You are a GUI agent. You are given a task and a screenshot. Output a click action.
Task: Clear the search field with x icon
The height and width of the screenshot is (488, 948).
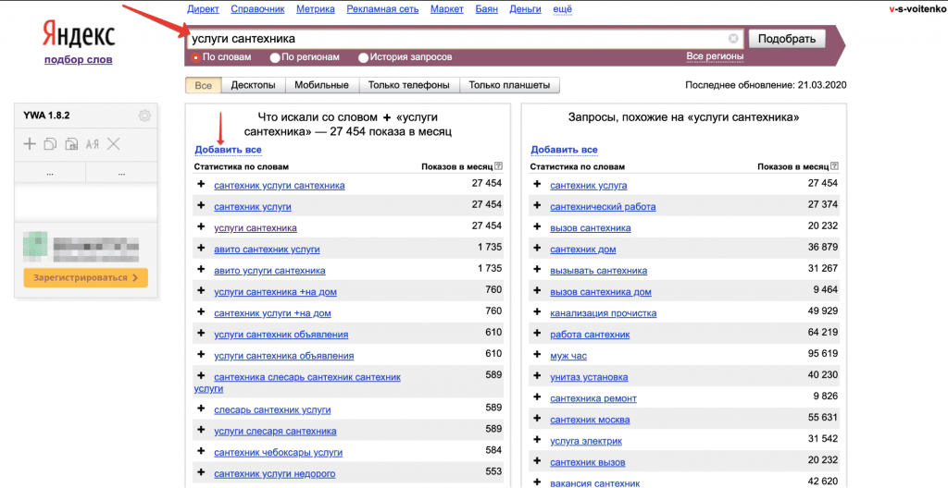(733, 39)
